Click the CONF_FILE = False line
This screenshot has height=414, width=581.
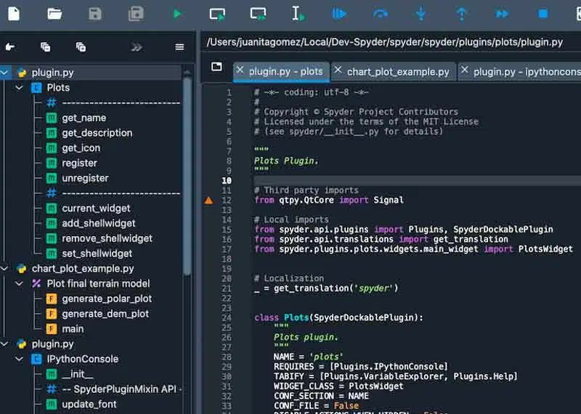click(316, 406)
